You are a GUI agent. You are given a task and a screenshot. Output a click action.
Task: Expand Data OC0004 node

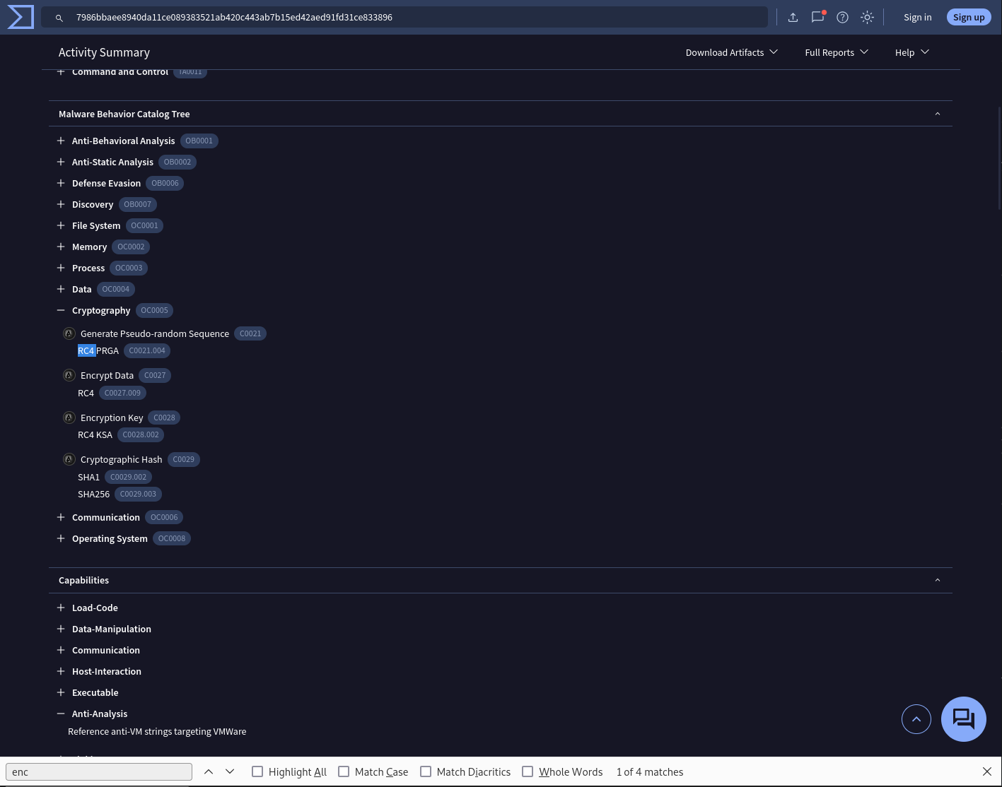pos(61,289)
